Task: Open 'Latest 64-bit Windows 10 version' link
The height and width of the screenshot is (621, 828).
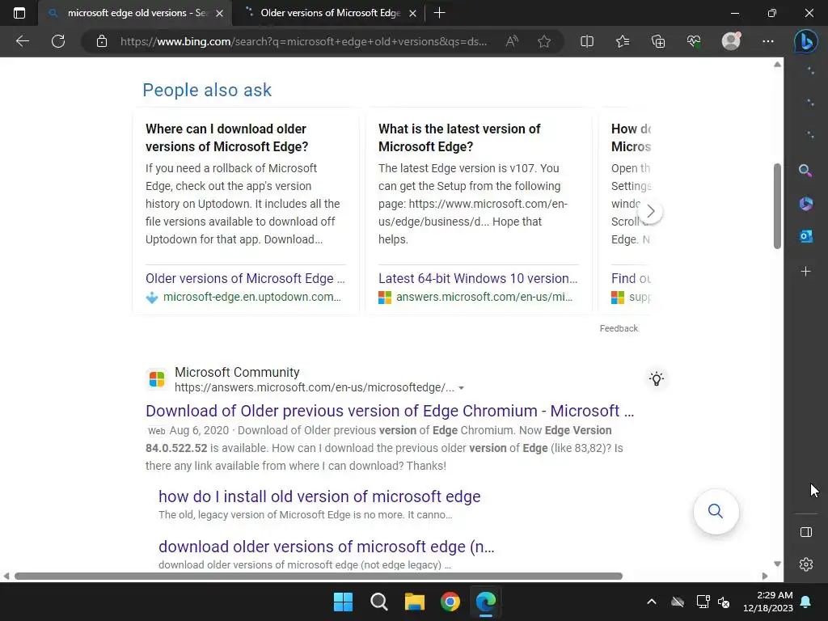Action: pyautogui.click(x=478, y=278)
